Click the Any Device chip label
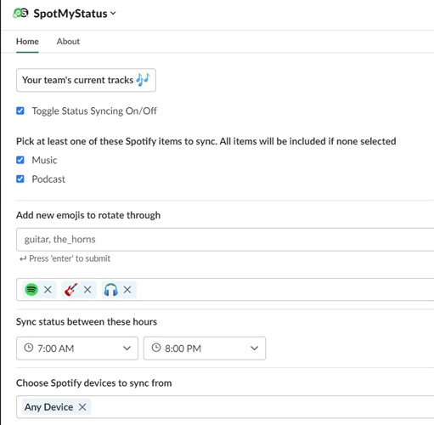Image resolution: width=434 pixels, height=425 pixels. (48, 407)
